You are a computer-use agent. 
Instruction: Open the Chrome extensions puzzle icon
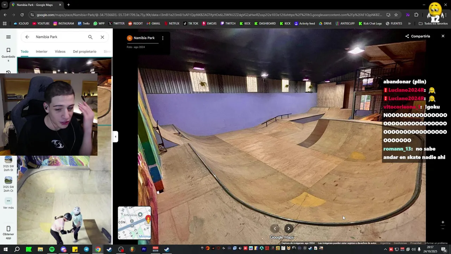tap(416, 15)
